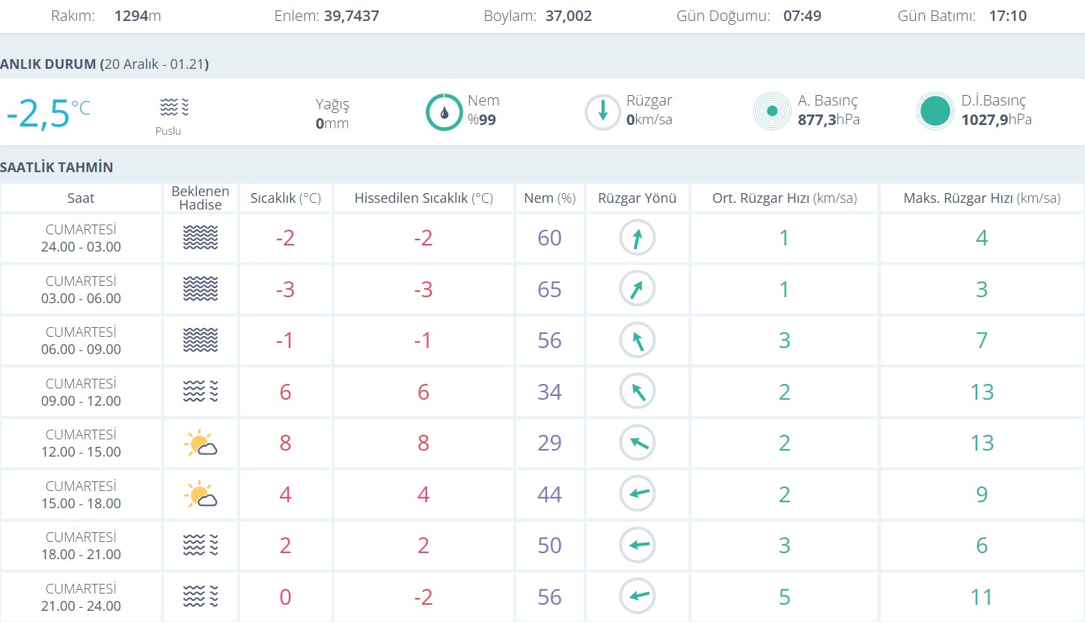The image size is (1085, 622).
Task: Click the wind arrow for 21.00 - 24.00
Action: 637,597
